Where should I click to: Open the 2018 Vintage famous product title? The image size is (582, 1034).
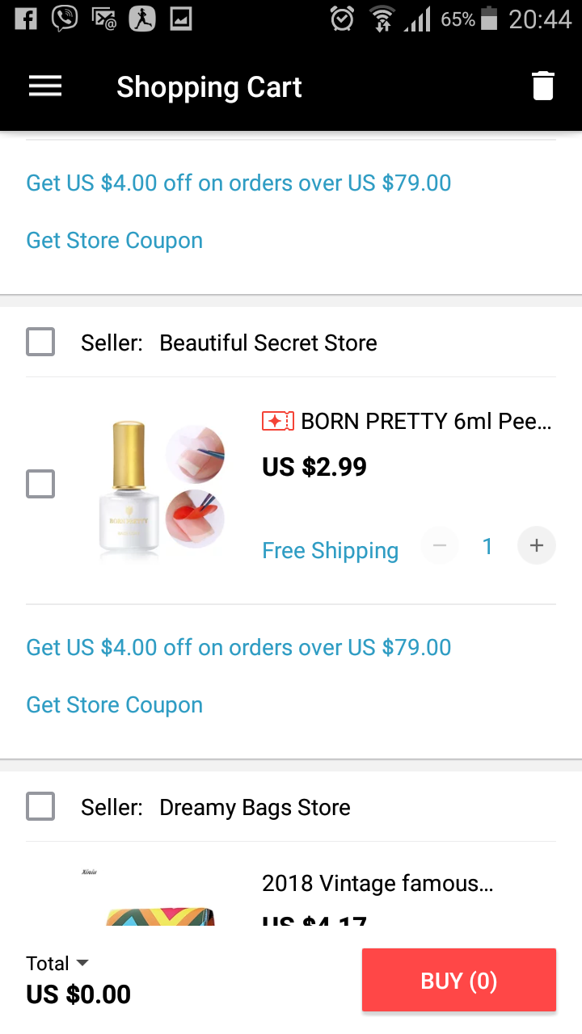pyautogui.click(x=377, y=884)
